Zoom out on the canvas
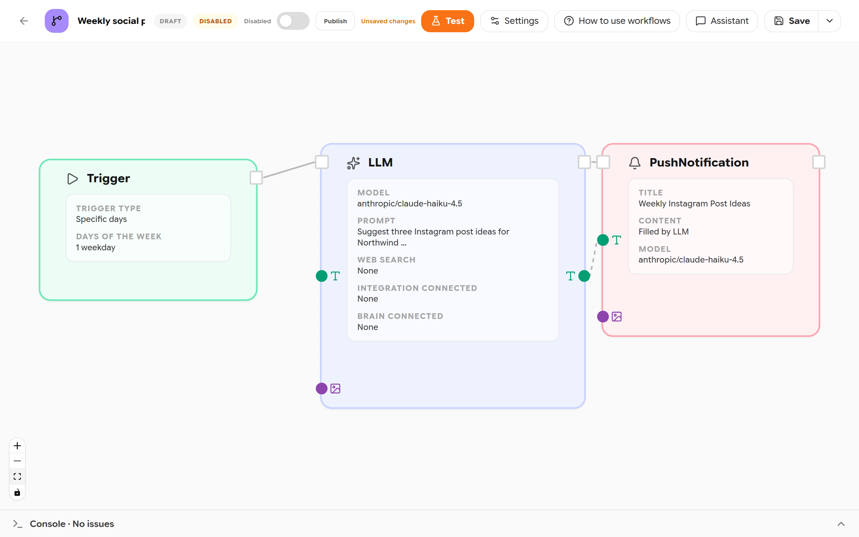Screen dimensions: 859x537 [17, 461]
